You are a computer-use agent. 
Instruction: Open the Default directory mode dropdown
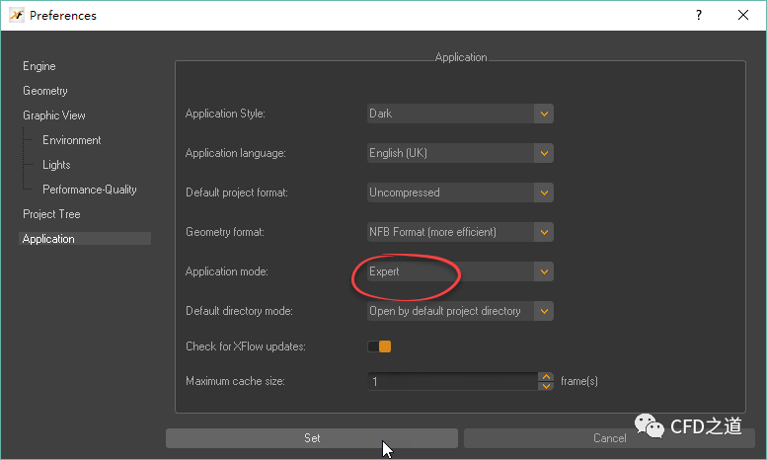[459, 311]
